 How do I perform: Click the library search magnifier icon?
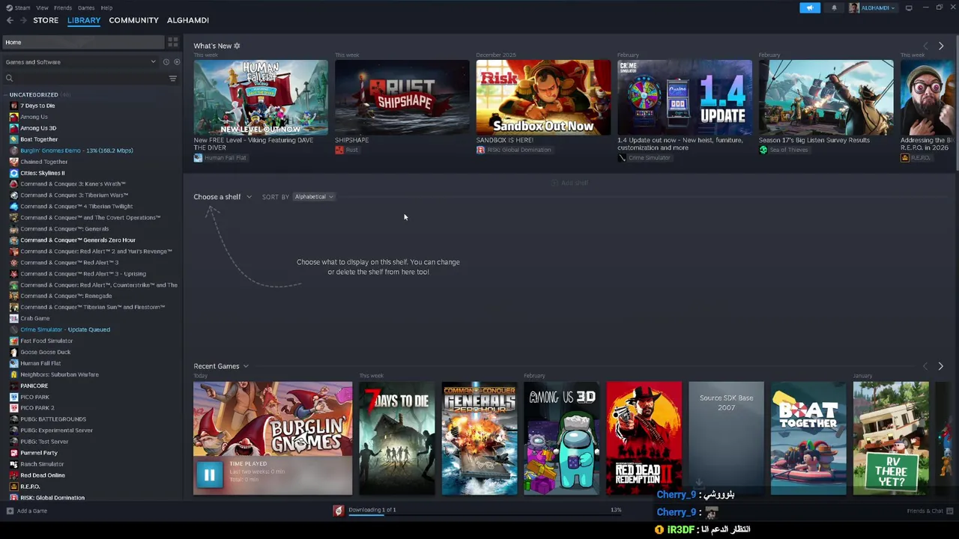10,78
